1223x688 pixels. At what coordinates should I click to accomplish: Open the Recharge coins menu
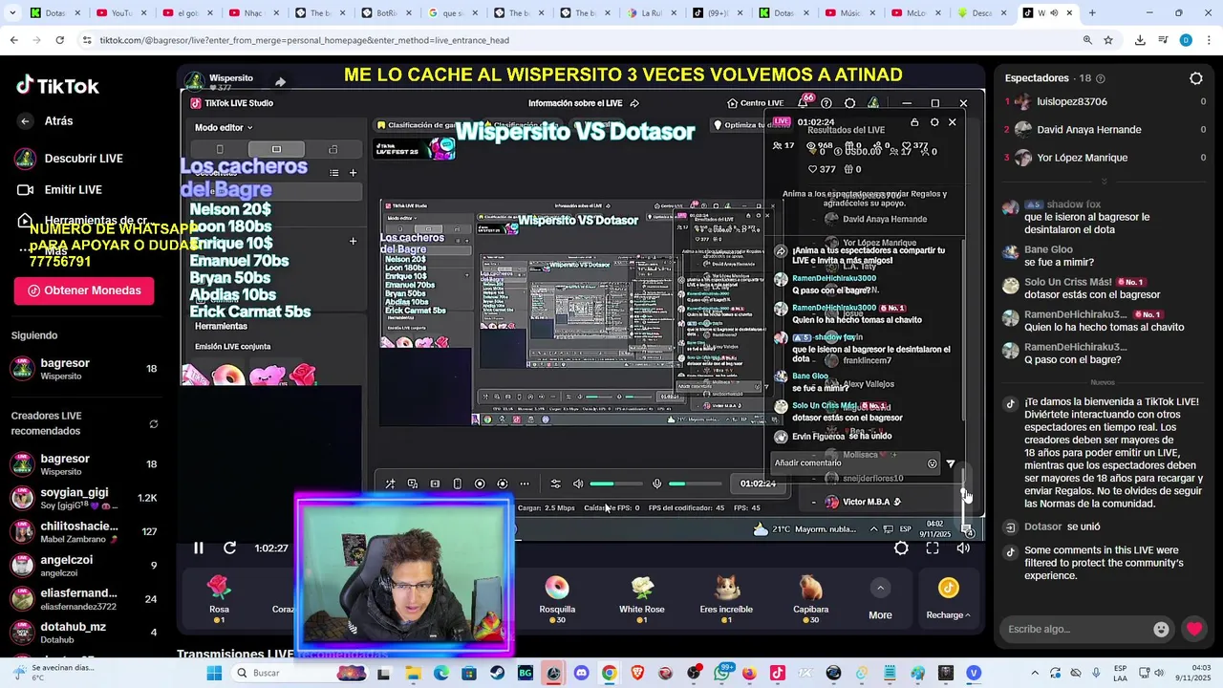point(948,599)
